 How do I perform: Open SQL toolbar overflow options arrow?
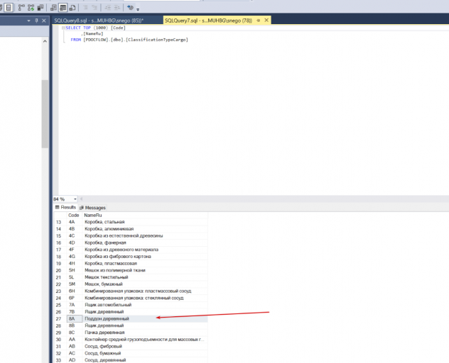(138, 9)
